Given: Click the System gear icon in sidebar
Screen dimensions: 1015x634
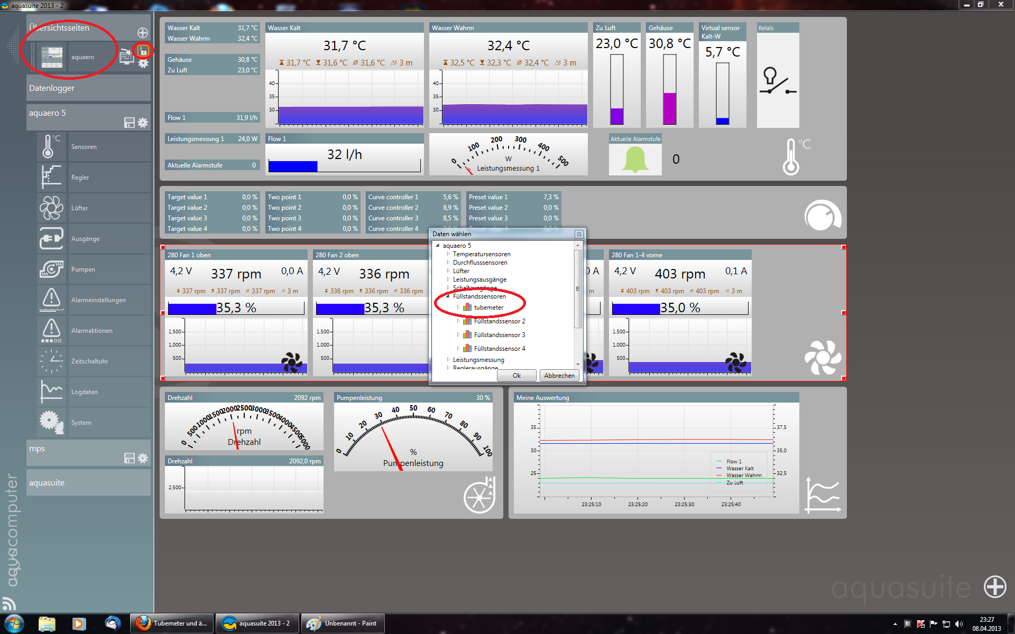Looking at the screenshot, I should (x=51, y=422).
